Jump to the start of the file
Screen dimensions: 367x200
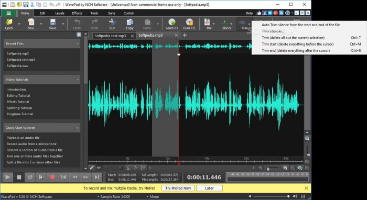pos(63,177)
